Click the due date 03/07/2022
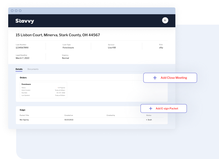This screenshot has height=159, width=219. 61,93
